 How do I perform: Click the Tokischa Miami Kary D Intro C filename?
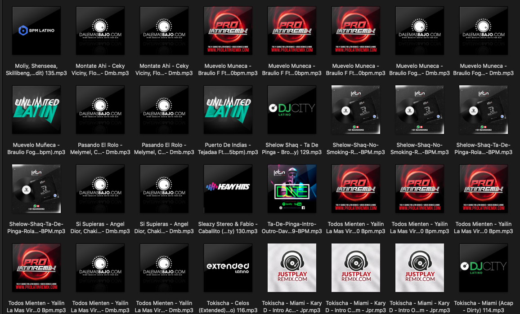tap(356, 306)
